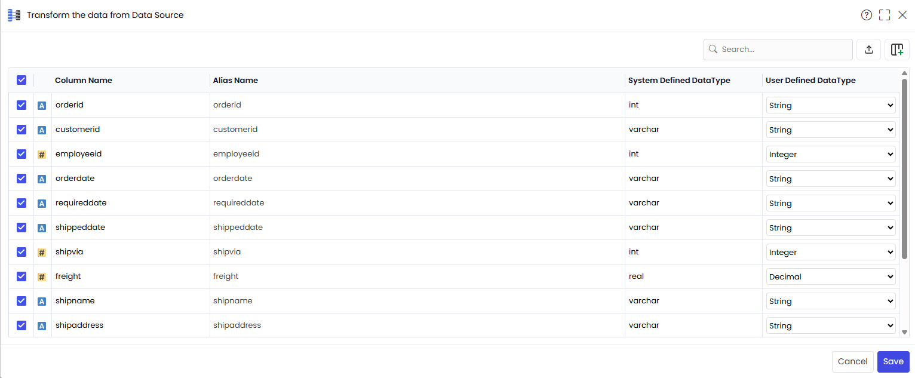Uncheck the shipvia row checkbox
This screenshot has height=378, width=915.
(22, 252)
